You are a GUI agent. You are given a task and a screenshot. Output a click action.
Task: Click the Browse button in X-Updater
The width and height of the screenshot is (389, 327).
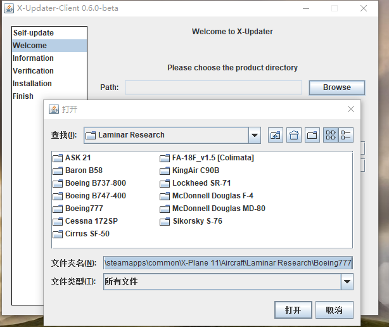pos(337,87)
